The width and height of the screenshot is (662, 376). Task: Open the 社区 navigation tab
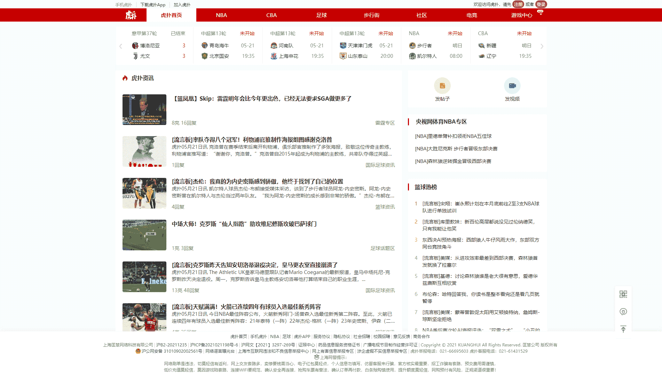point(421,15)
